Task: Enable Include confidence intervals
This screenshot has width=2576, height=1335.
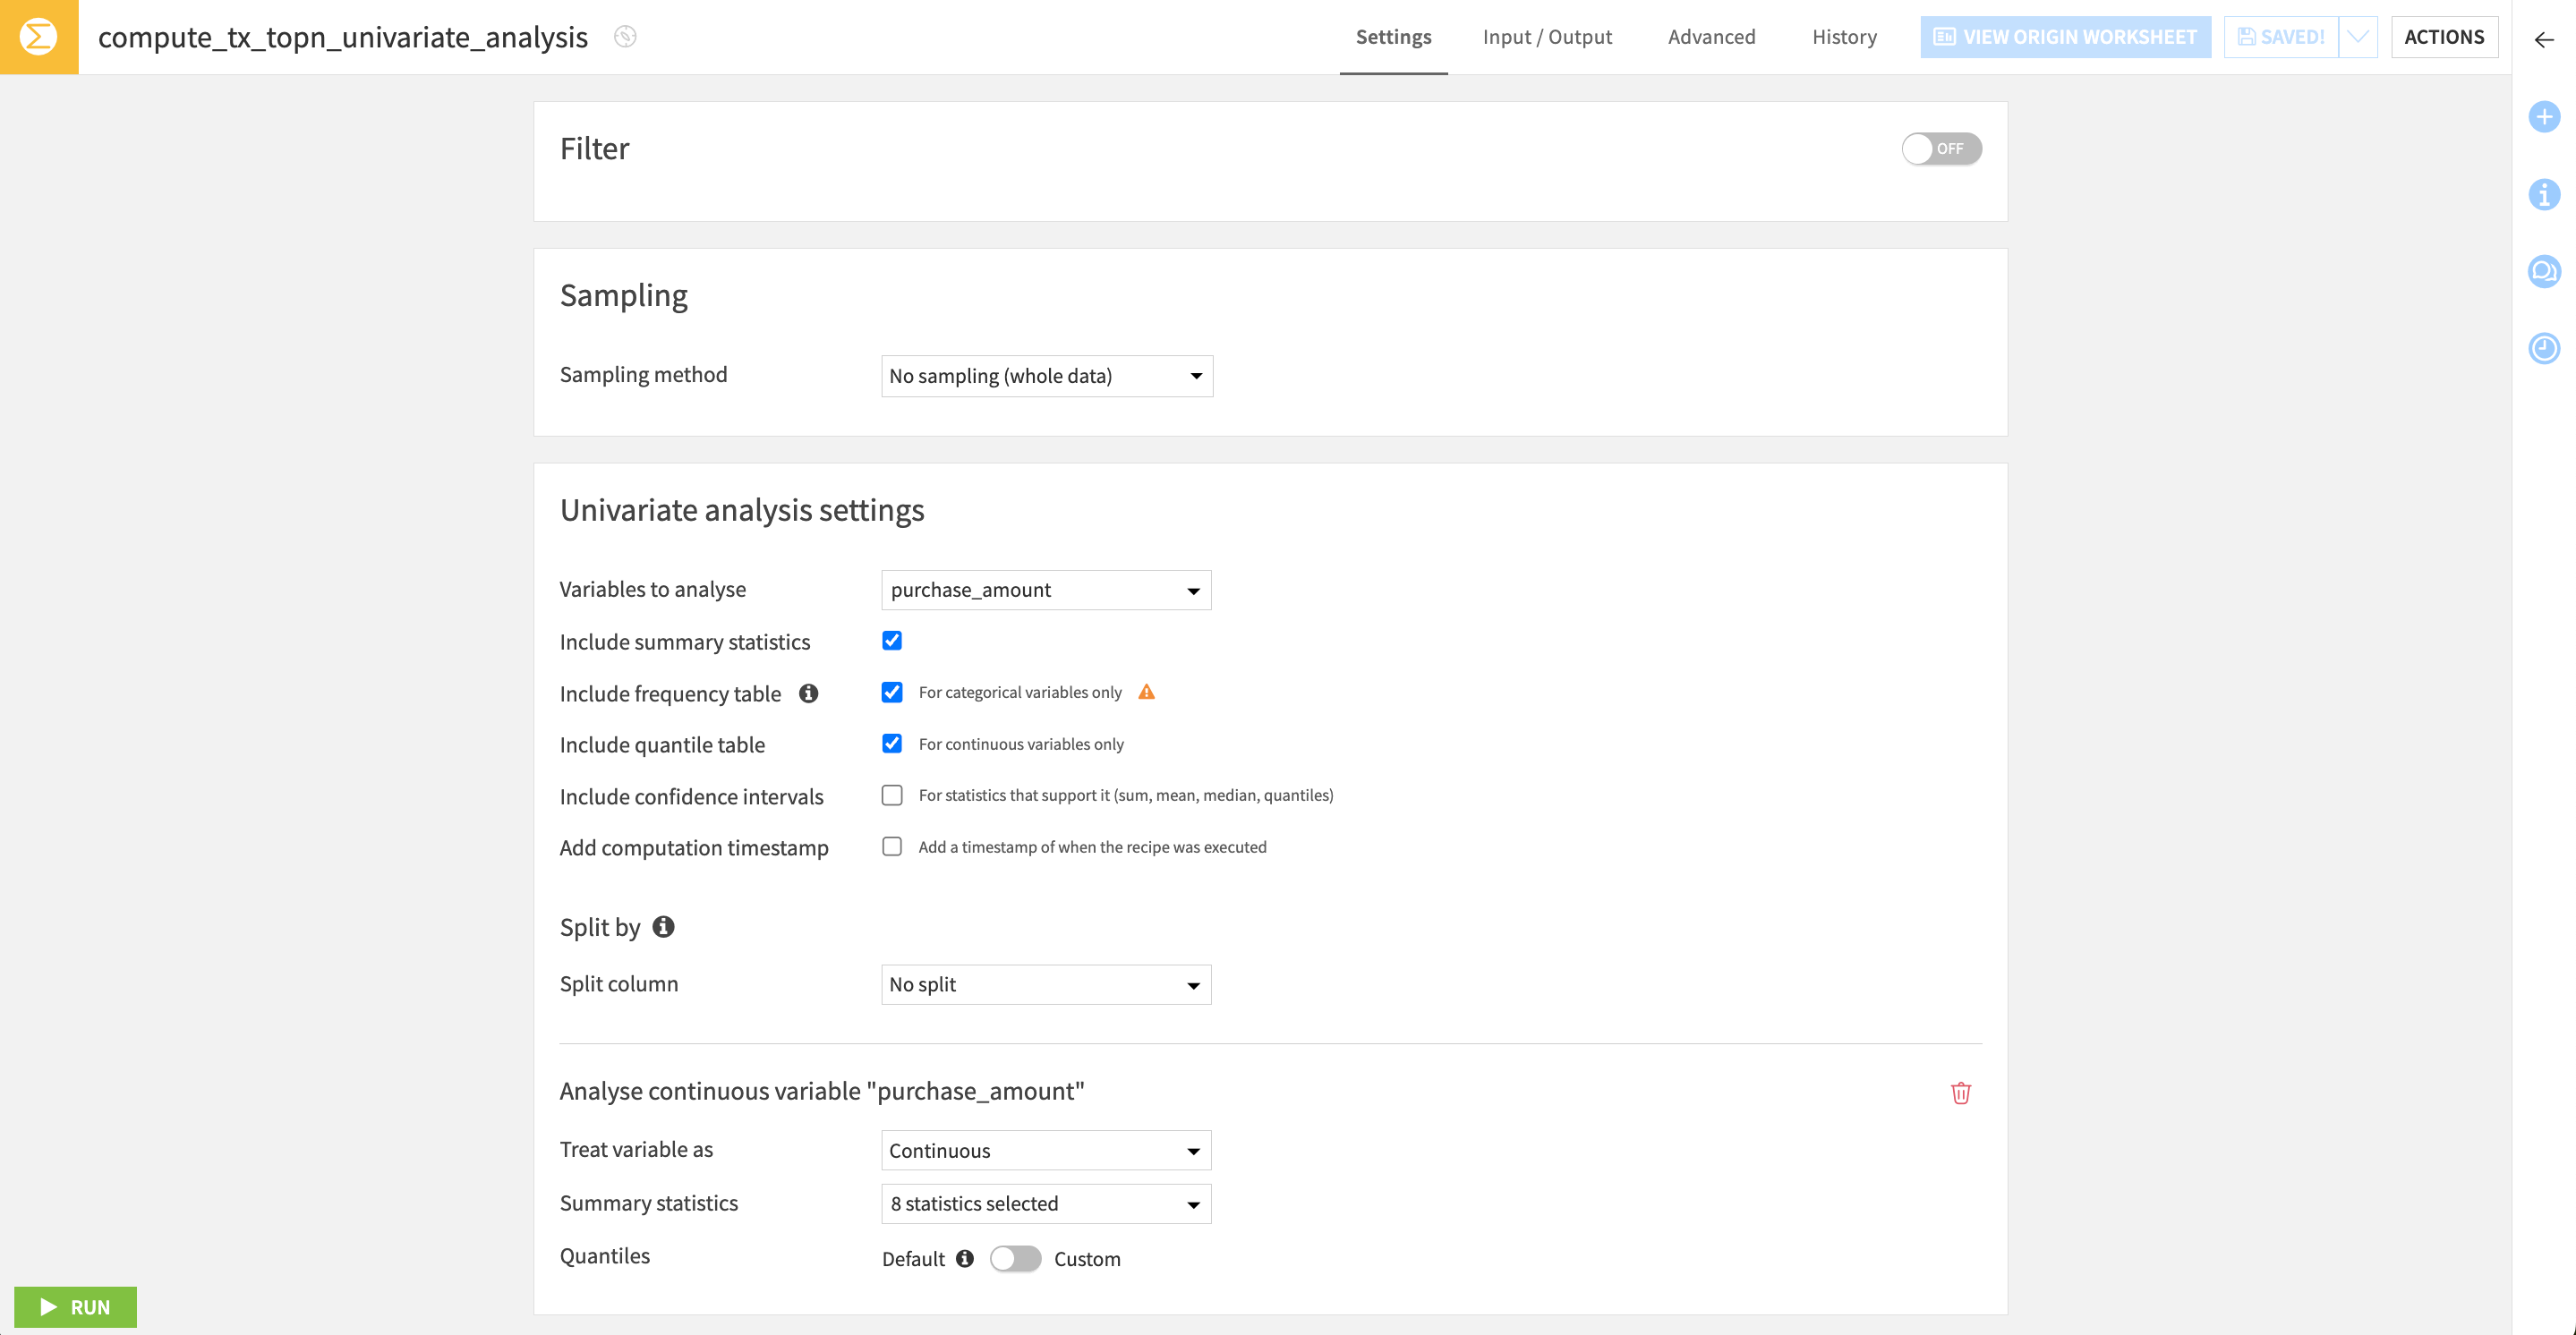Action: pyautogui.click(x=891, y=795)
